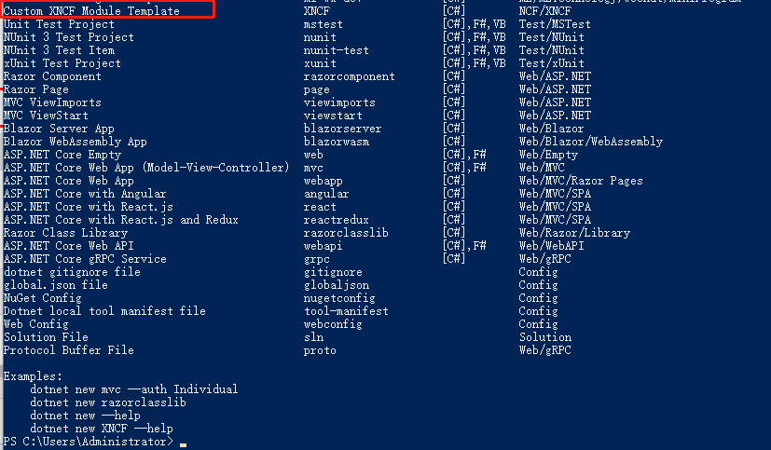Select the Solution File template name
This screenshot has width=771, height=450.
[x=46, y=337]
